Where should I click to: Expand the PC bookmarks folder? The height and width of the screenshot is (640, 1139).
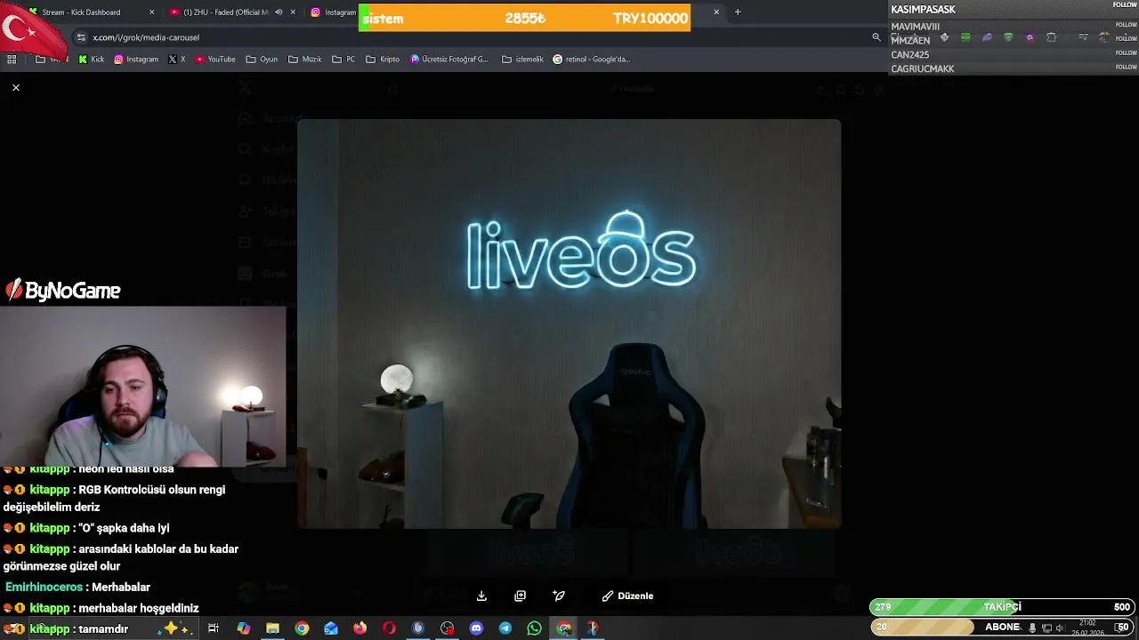(x=343, y=60)
